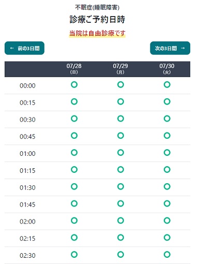Select 00:00 slot on 07/30
This screenshot has height=264, width=199.
(x=167, y=85)
